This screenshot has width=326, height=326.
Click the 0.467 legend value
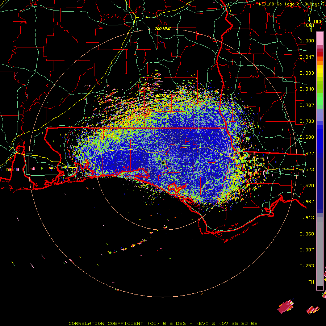click(x=307, y=202)
